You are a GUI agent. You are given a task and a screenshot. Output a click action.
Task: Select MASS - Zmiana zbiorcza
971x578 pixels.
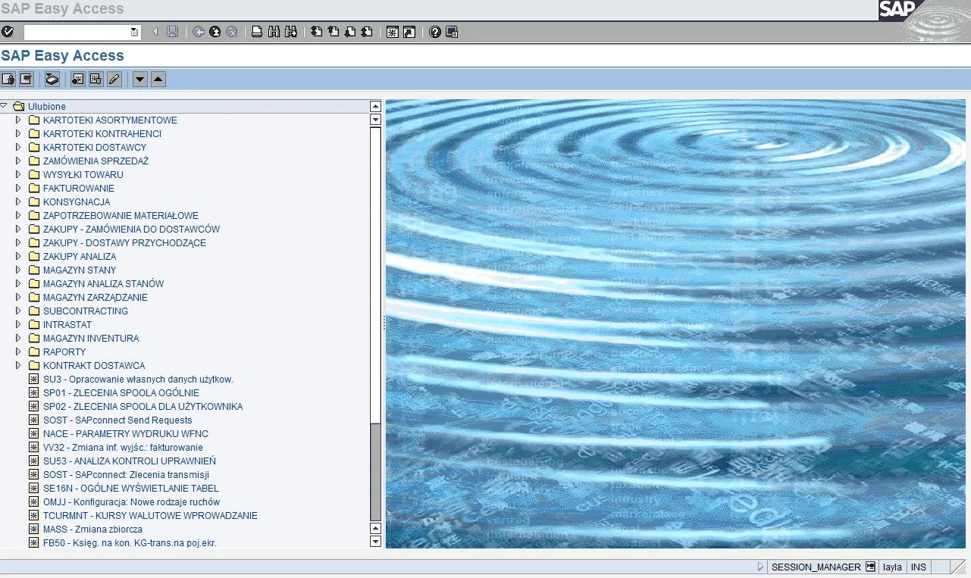pyautogui.click(x=92, y=529)
